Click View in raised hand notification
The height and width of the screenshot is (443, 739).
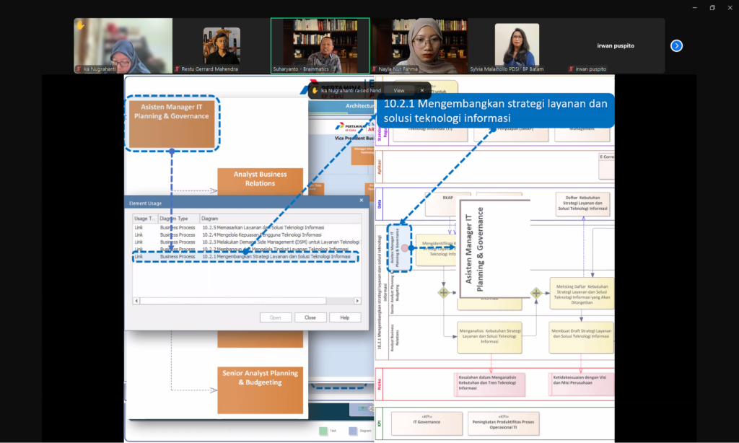(x=398, y=90)
